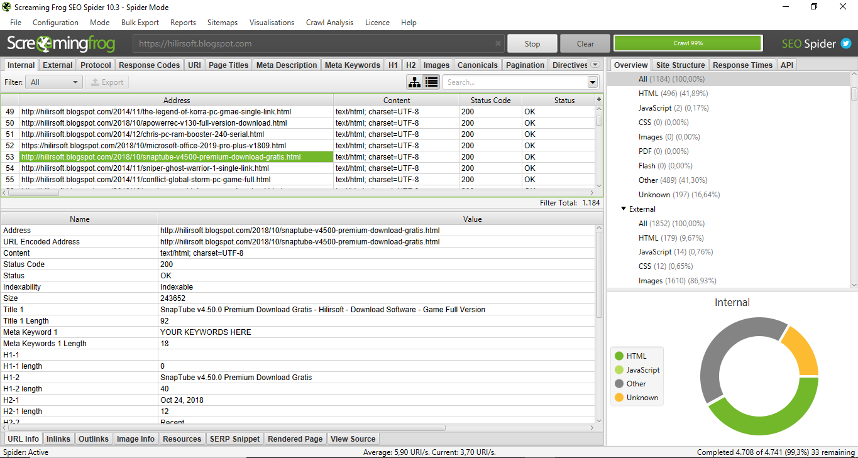Viewport: 858px width, 458px height.
Task: Open the URL Info bottom tab
Action: click(23, 439)
